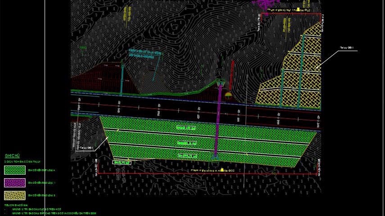Select the magenta hatch legend swatch
This screenshot has width=385, height=216.
point(14,183)
